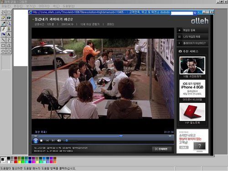Open the 파일(F) menu
Screen dimensions: 228x171
coord(6,6)
